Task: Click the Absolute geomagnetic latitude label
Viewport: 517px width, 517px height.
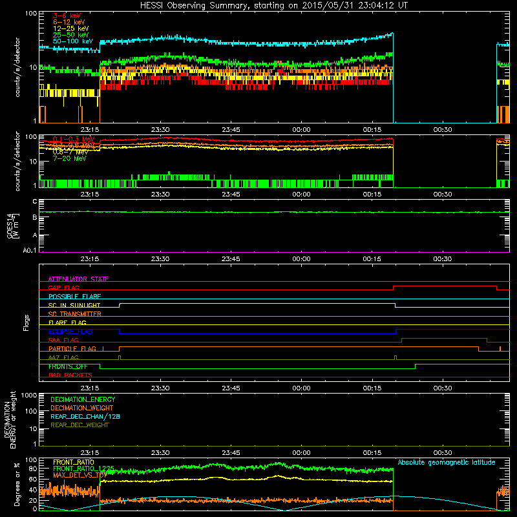Action: [x=447, y=463]
